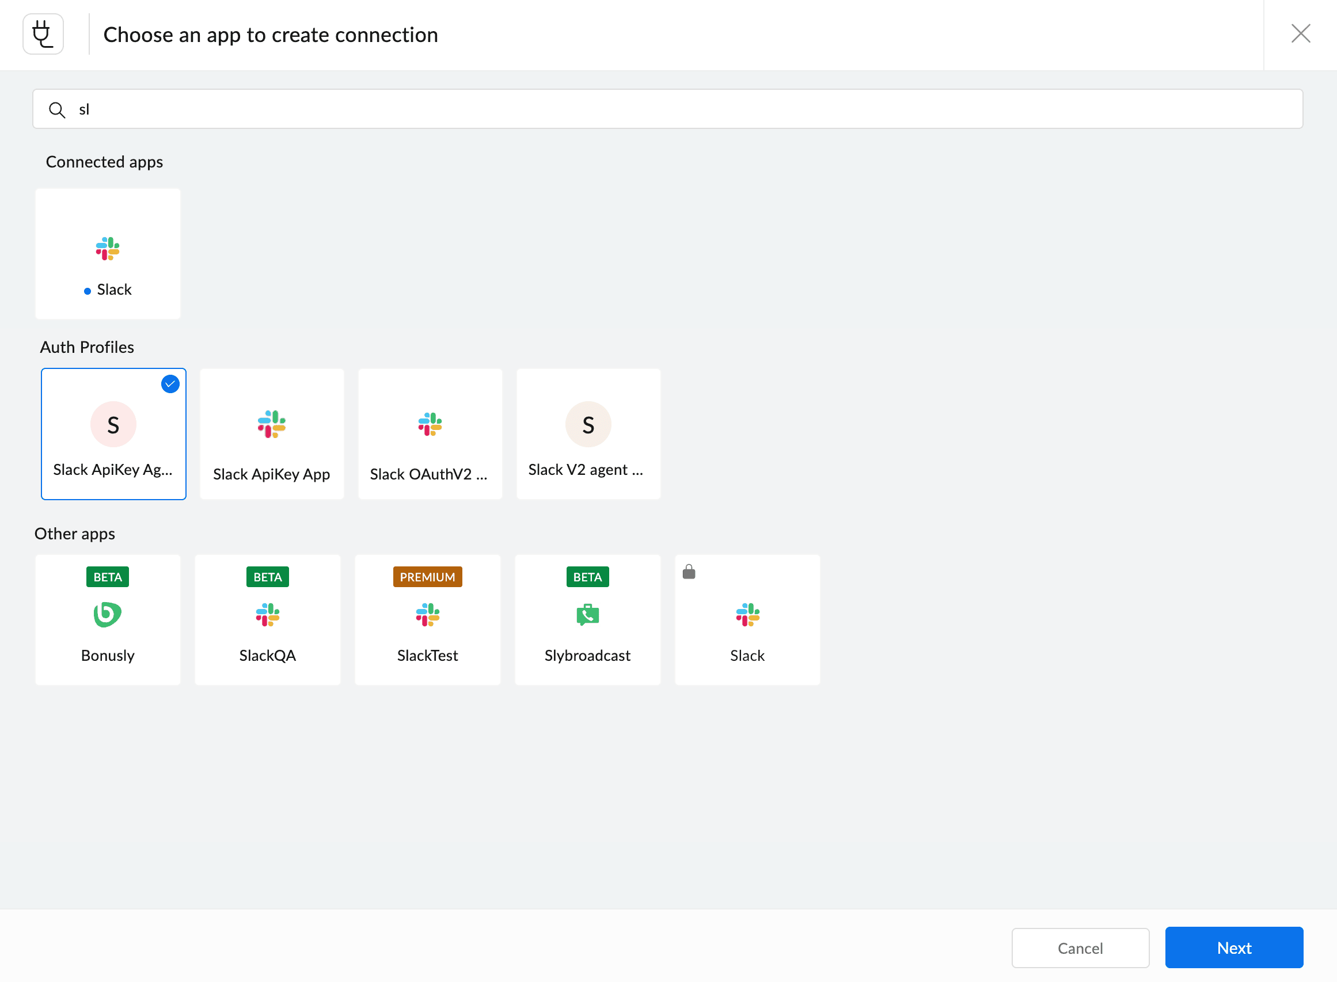This screenshot has height=982, width=1337.
Task: Open the SlackQA beta app
Action: [x=268, y=619]
